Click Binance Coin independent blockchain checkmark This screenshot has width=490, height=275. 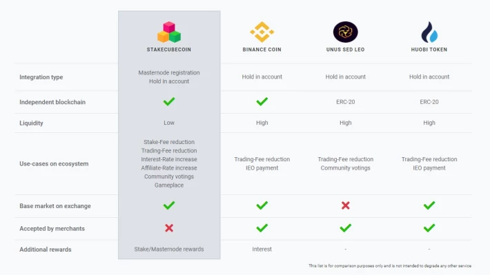[262, 101]
